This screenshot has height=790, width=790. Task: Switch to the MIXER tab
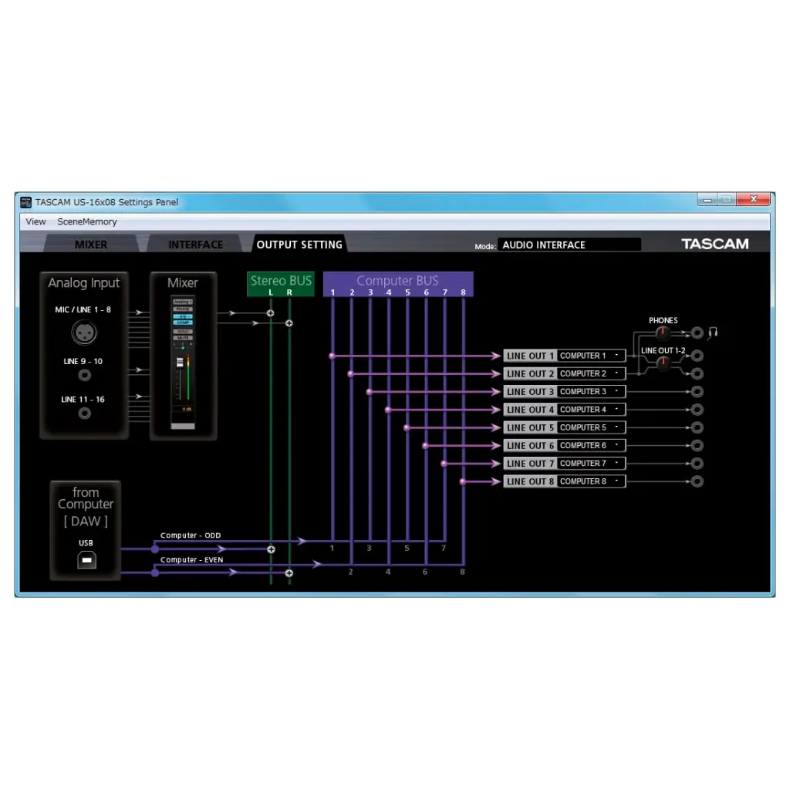point(91,245)
